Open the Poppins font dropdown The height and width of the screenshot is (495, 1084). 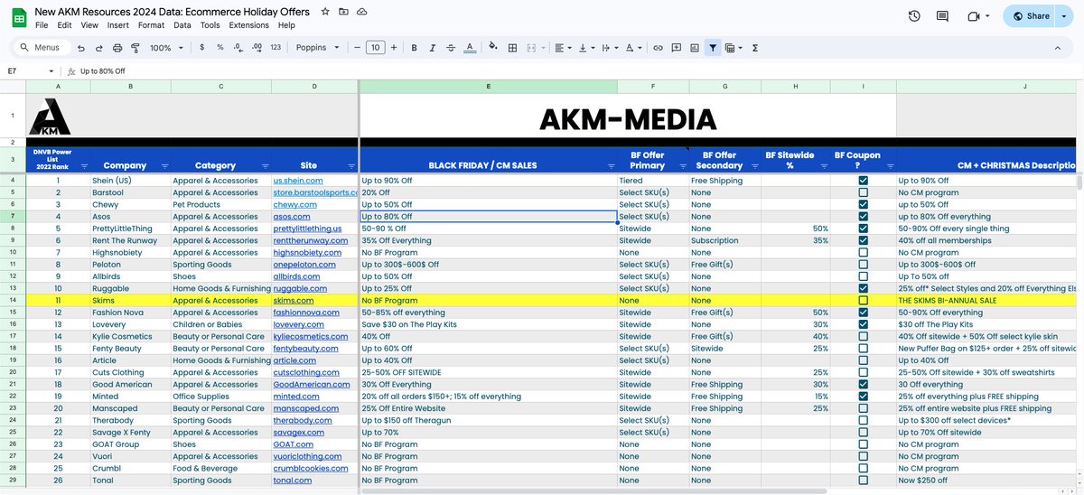(x=318, y=47)
